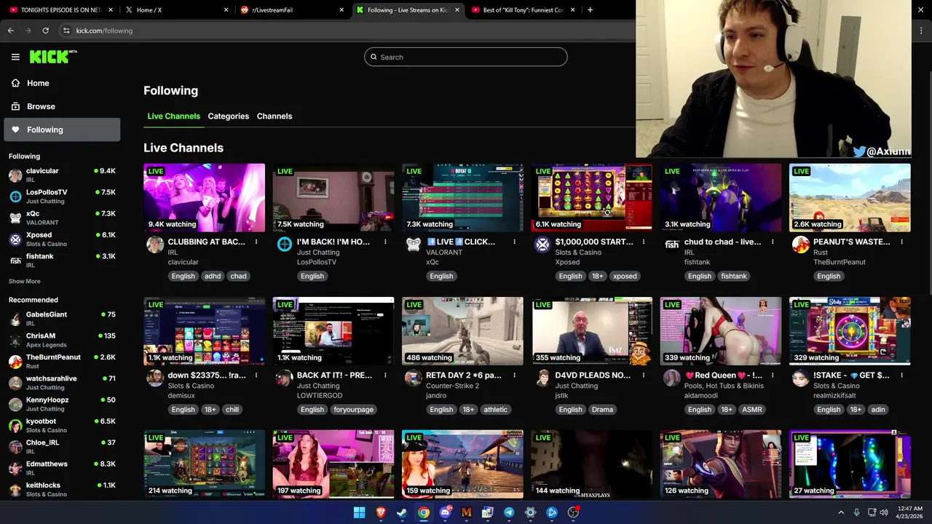Click the foryourpage tag

pyautogui.click(x=353, y=410)
